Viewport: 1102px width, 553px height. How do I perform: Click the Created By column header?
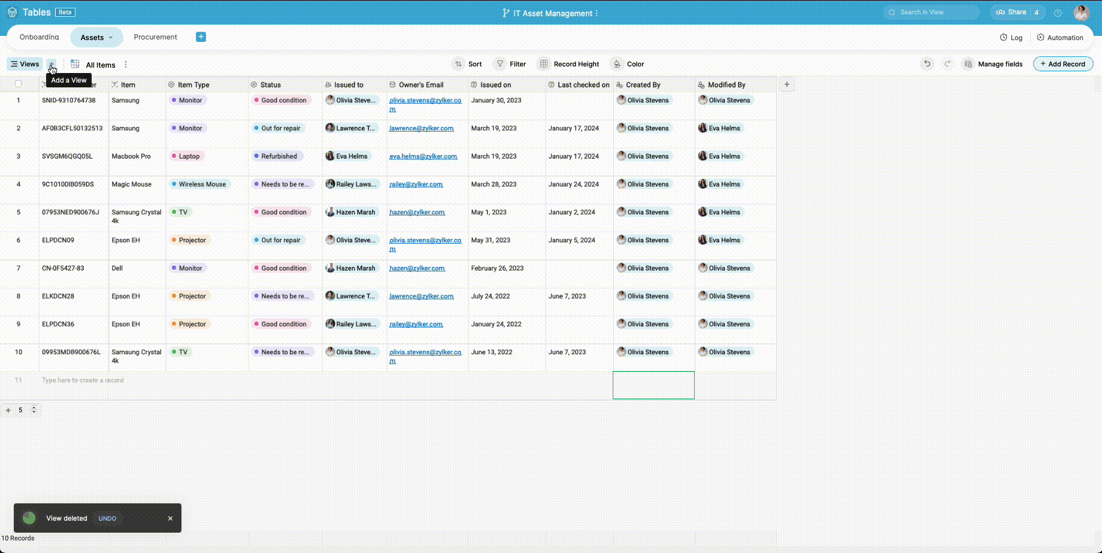point(654,85)
